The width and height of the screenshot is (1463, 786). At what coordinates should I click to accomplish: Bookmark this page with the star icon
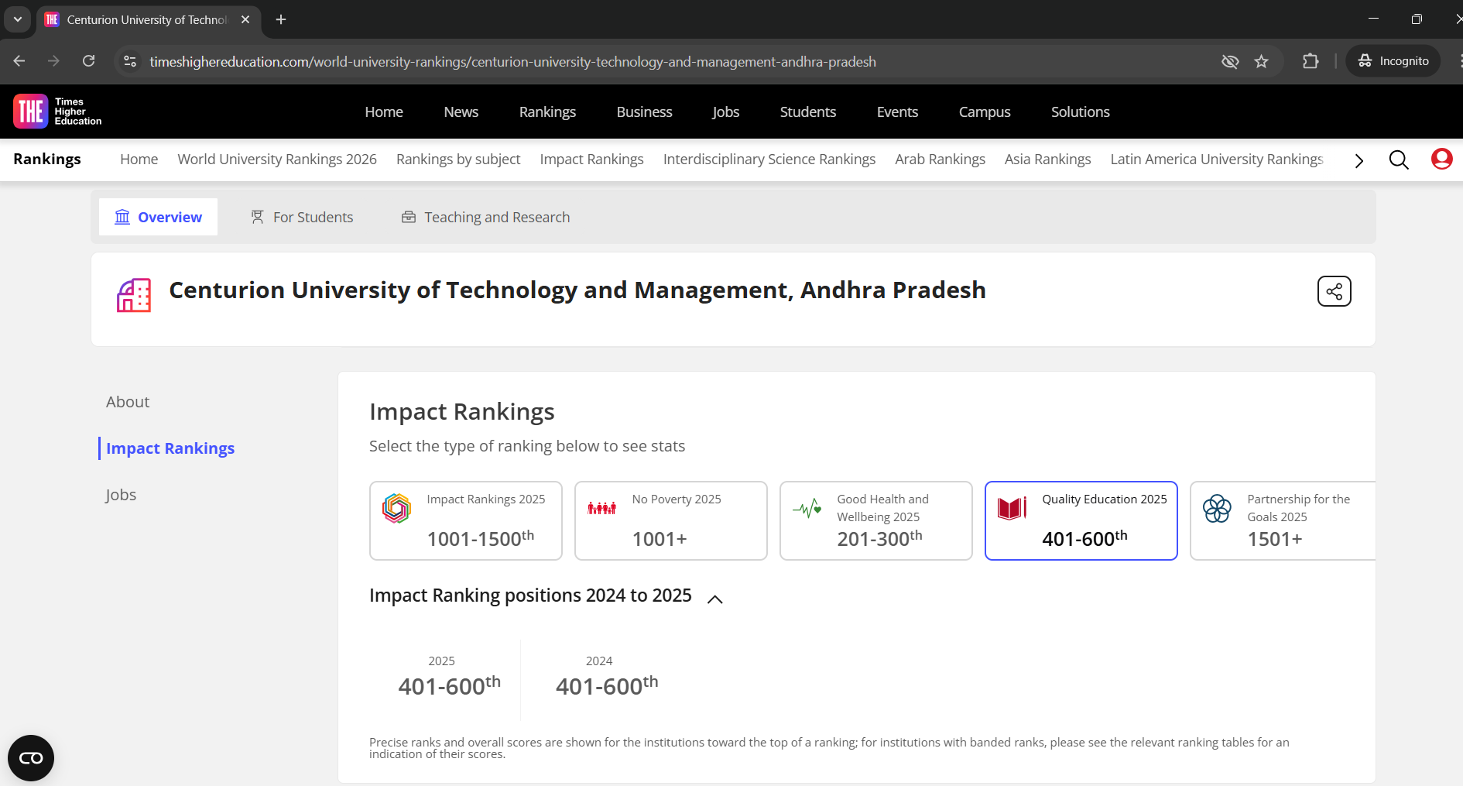point(1262,61)
